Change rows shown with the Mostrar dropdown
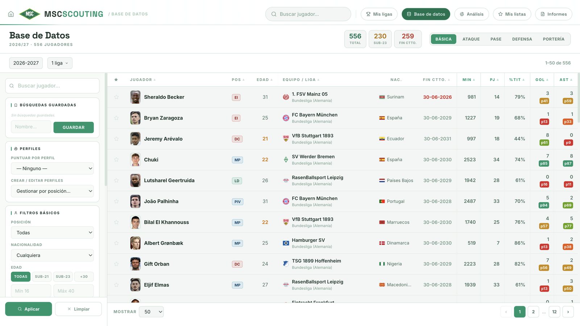 (151, 312)
